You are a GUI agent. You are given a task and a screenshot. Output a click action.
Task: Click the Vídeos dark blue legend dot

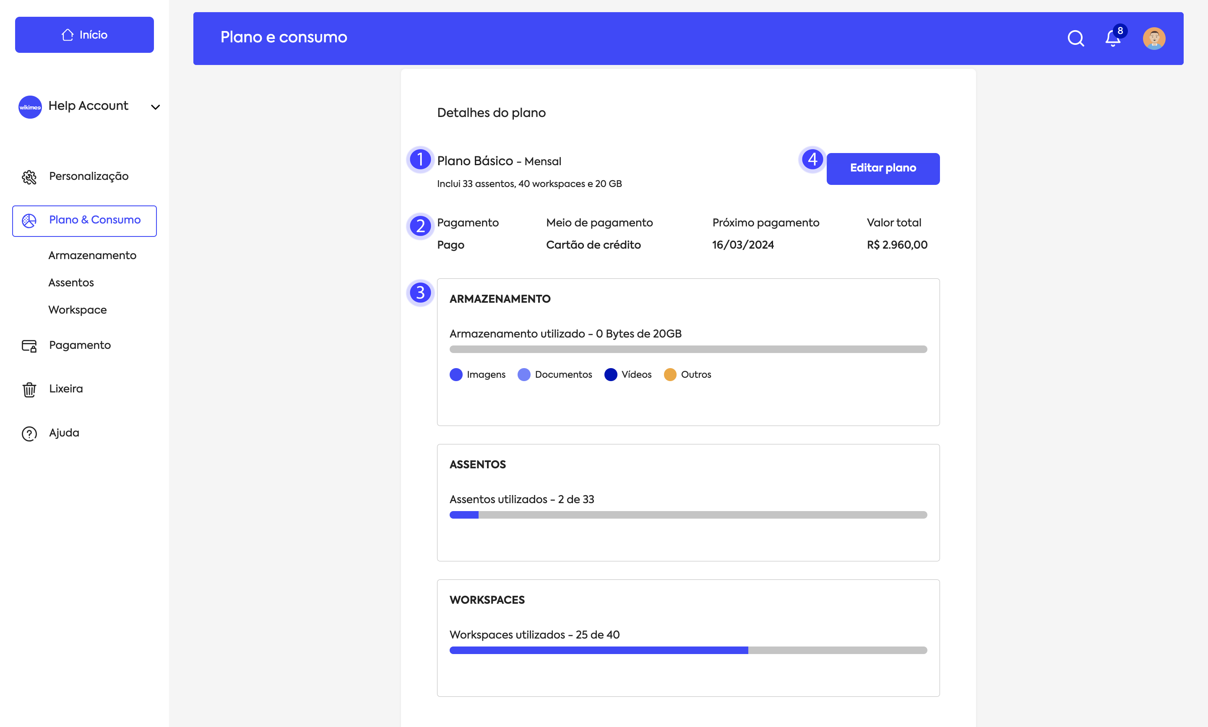coord(611,374)
